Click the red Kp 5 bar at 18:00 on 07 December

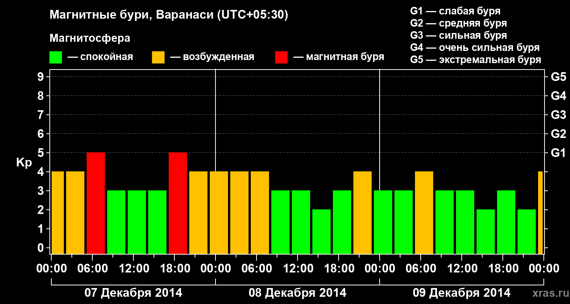click(x=178, y=203)
